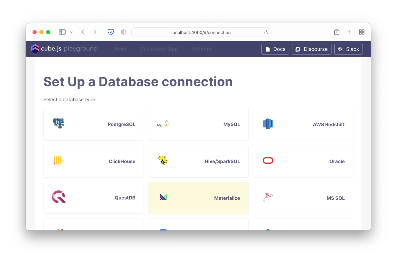Open the Docs button
Viewport: 400px width, 261px height.
click(275, 49)
